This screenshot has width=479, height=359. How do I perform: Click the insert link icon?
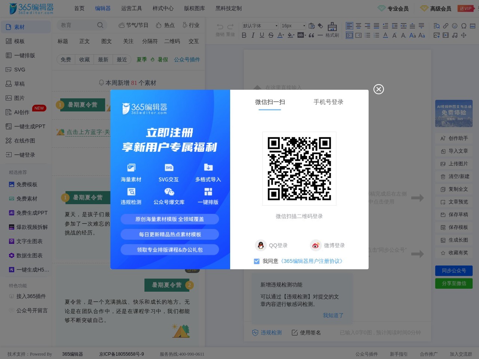[x=446, y=26]
